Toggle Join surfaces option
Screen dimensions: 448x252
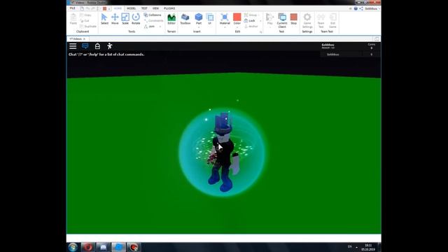coord(149,27)
